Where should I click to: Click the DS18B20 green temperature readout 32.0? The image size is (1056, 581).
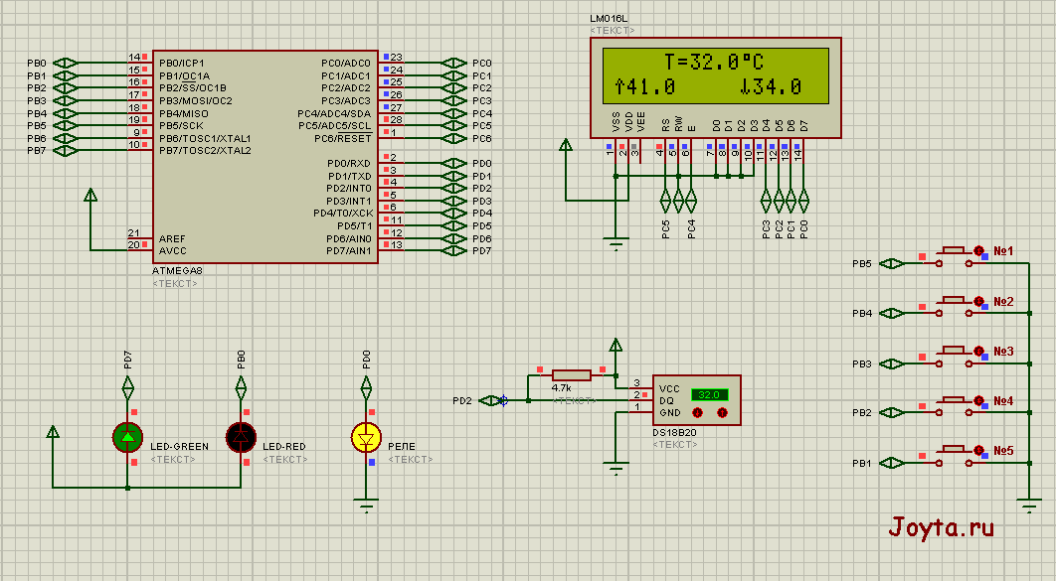(710, 394)
